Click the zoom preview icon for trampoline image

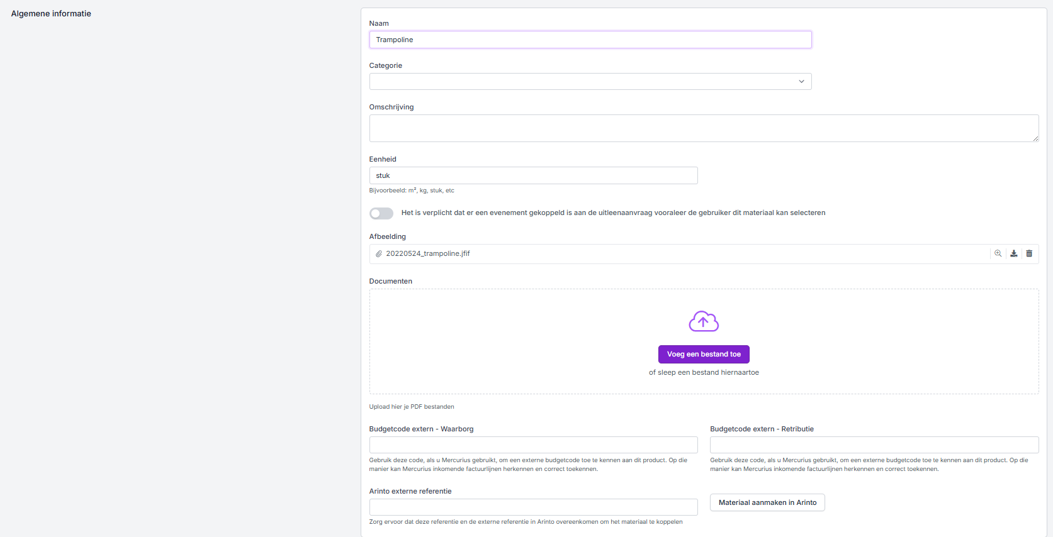(998, 253)
